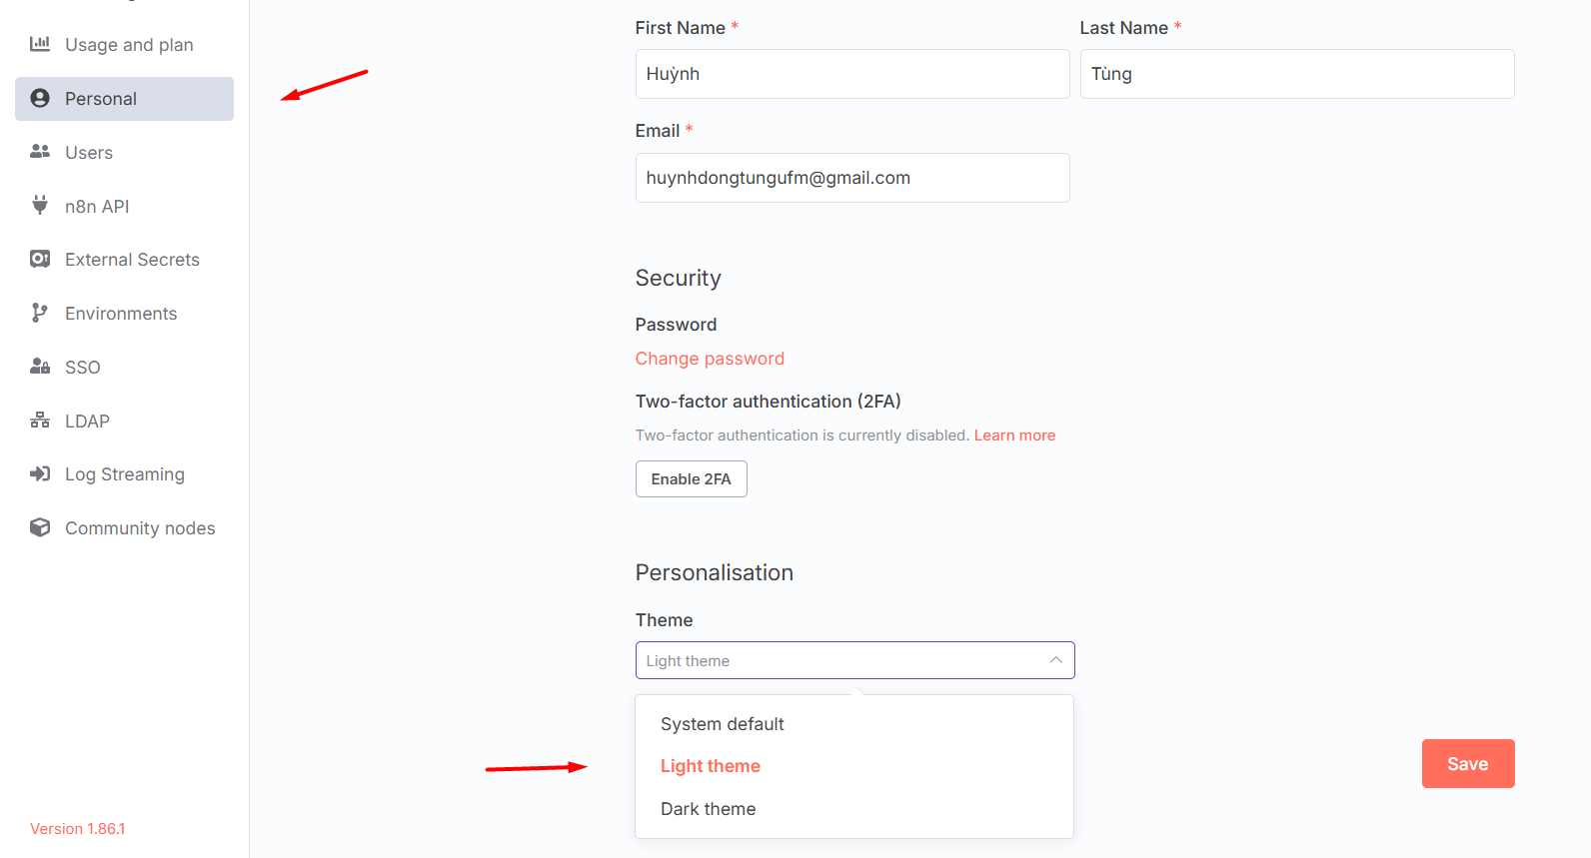Click the Environments branch icon
The image size is (1591, 858).
(x=40, y=313)
